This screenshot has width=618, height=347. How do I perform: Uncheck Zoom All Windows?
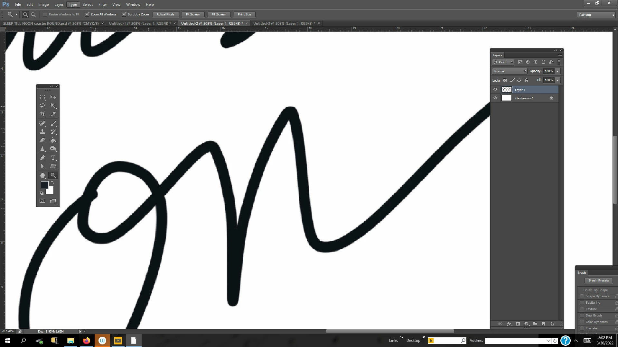point(87,14)
